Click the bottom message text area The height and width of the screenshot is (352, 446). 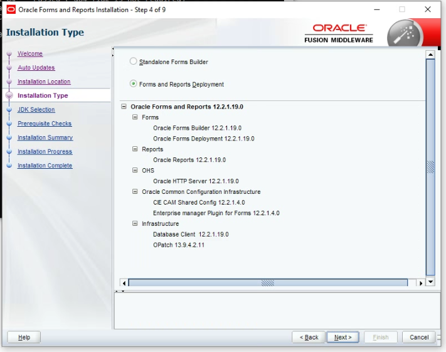(x=277, y=311)
